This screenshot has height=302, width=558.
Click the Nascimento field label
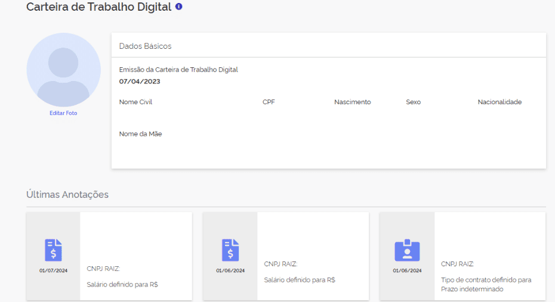coord(352,102)
